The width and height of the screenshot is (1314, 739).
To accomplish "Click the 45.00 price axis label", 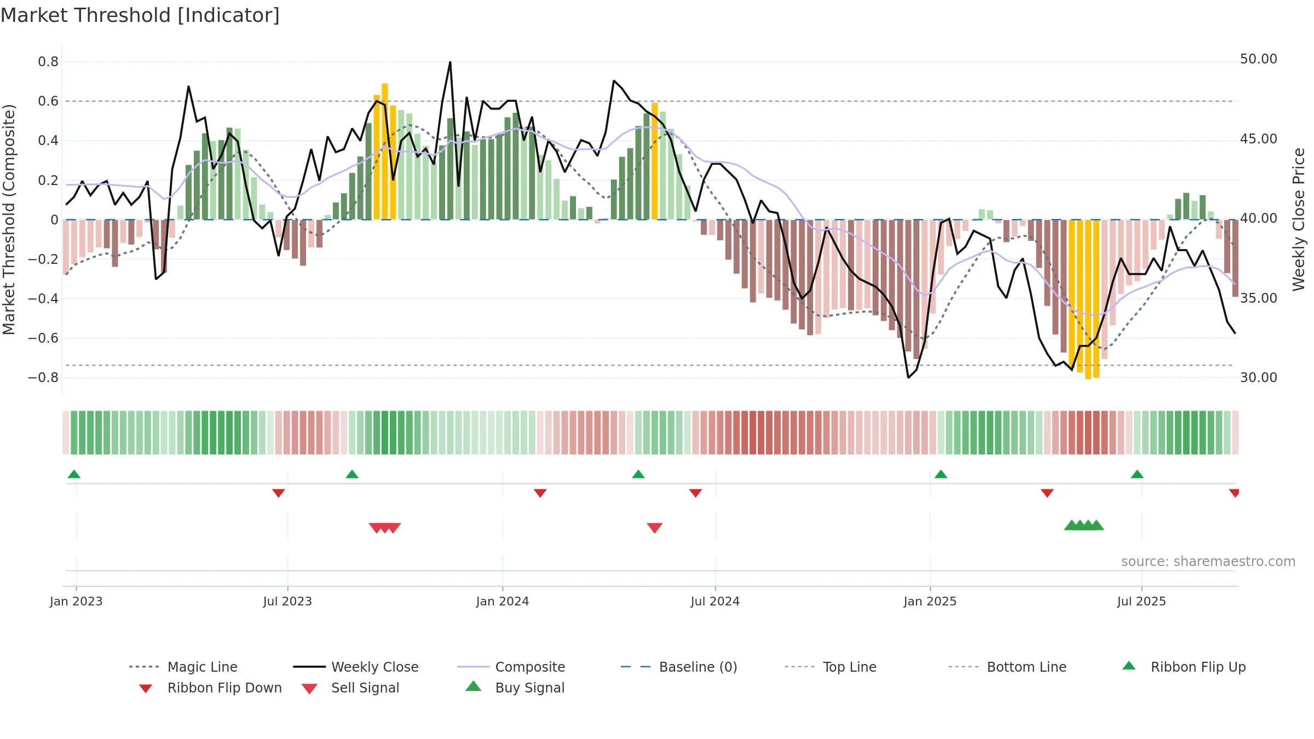I will [x=1259, y=139].
